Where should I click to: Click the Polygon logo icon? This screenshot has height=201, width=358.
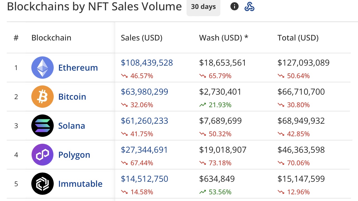(x=43, y=155)
